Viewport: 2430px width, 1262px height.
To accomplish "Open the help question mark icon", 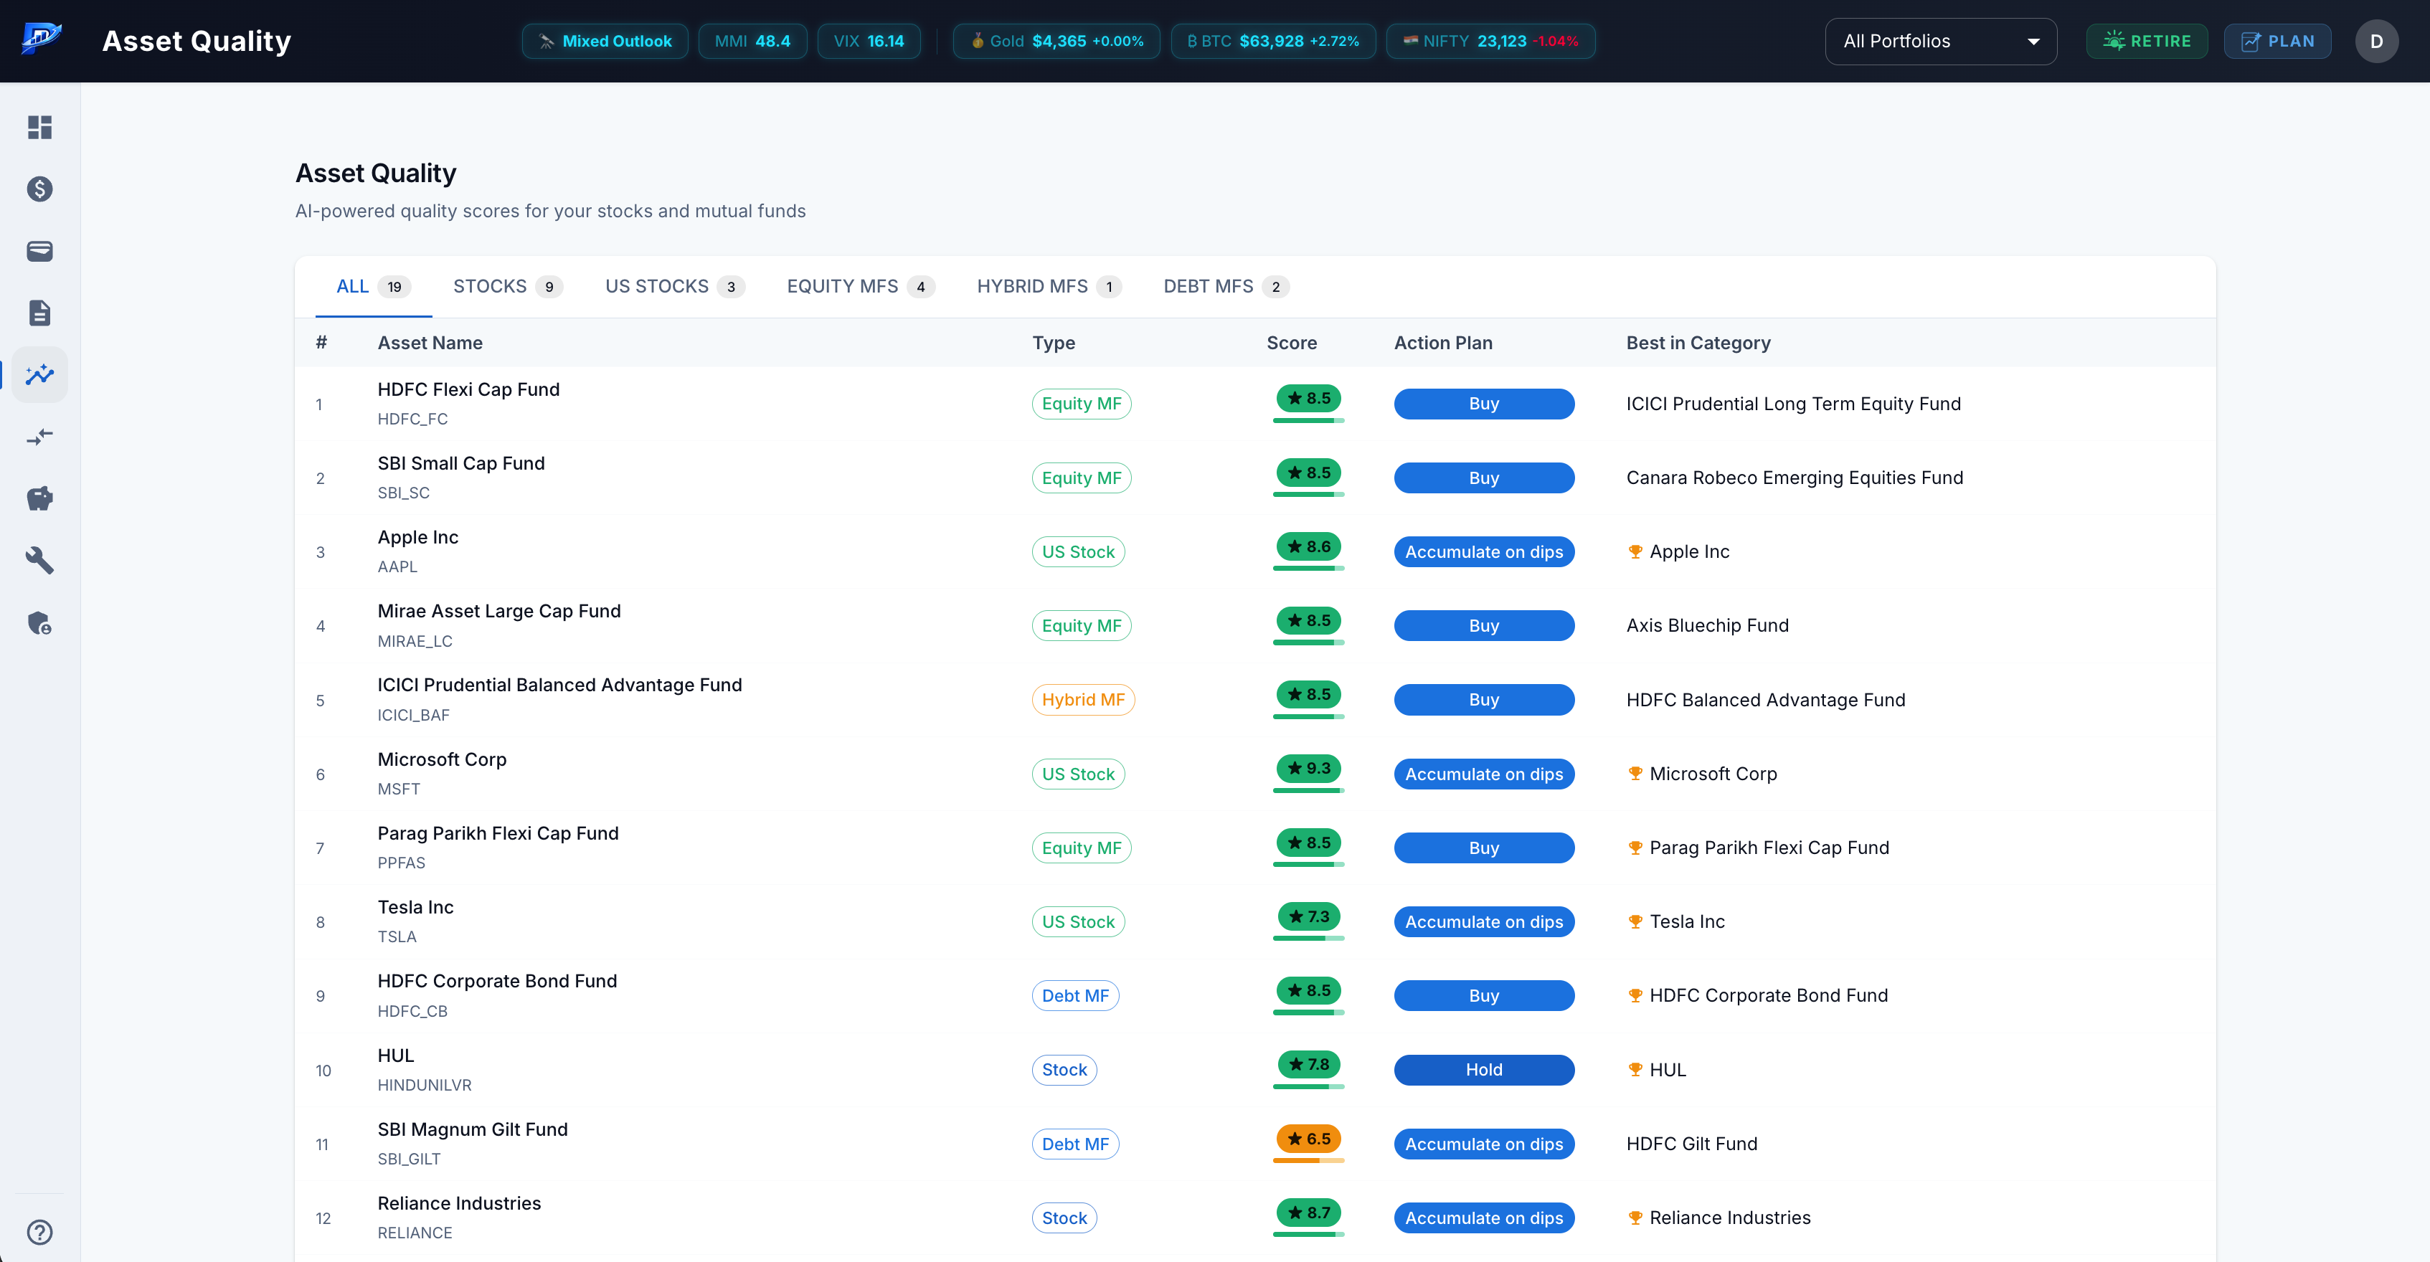I will (39, 1232).
